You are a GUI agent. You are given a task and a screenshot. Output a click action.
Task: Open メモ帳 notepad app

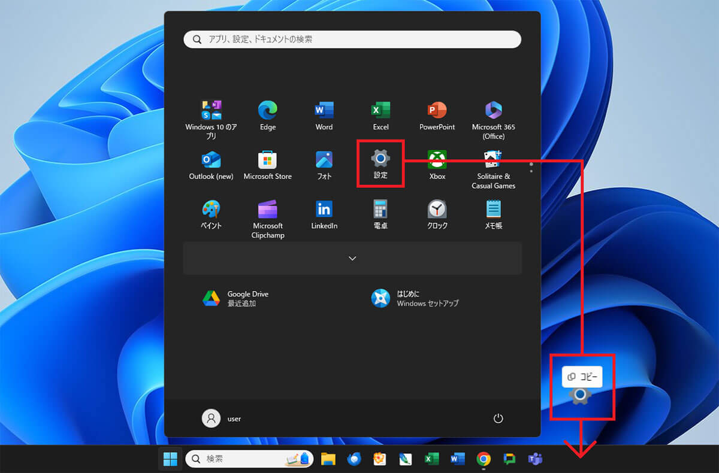(493, 214)
